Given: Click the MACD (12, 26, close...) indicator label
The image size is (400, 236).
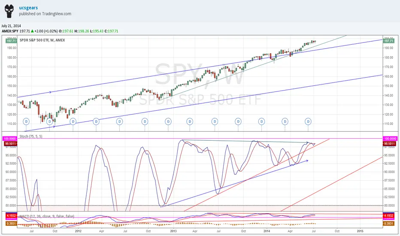Looking at the screenshot, I should 47,216.
